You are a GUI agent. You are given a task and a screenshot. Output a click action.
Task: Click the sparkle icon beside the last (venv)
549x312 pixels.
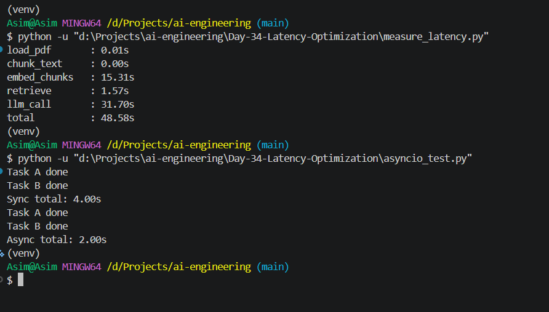point(2,254)
